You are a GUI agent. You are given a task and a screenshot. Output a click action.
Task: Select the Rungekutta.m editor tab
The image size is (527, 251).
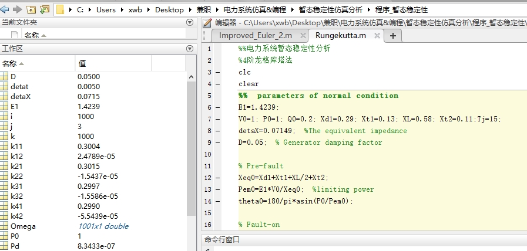[341, 36]
